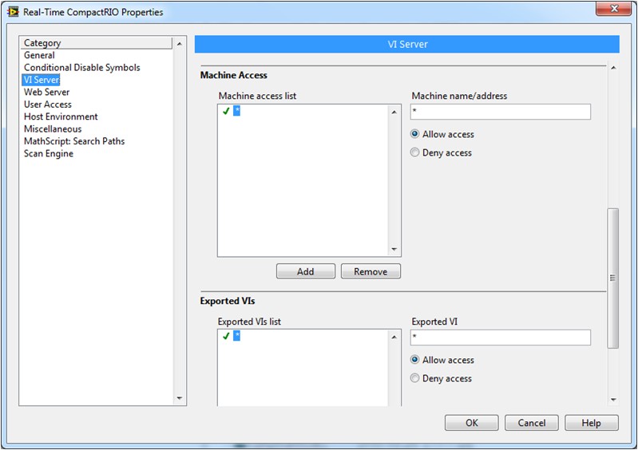The image size is (638, 450).
Task: Click Remove under Machine access list
Action: tap(371, 271)
